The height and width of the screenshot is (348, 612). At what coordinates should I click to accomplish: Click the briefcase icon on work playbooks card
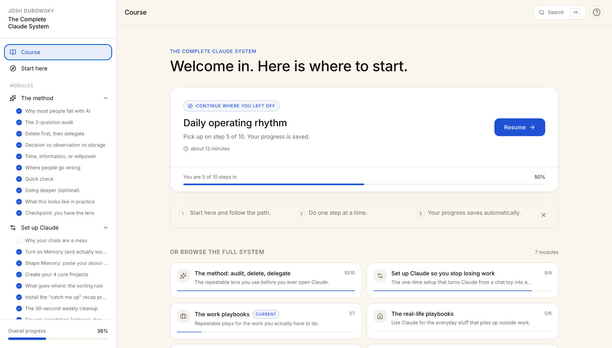tap(183, 316)
